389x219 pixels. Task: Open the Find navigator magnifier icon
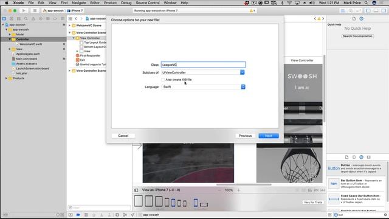[26, 19]
